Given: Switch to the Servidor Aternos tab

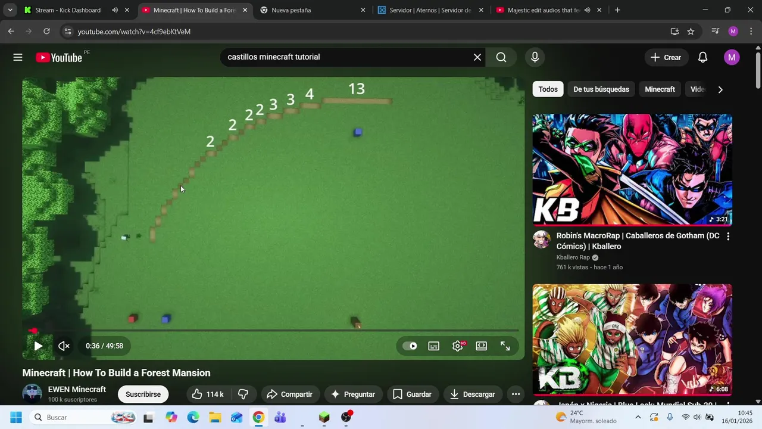Looking at the screenshot, I should (x=430, y=10).
